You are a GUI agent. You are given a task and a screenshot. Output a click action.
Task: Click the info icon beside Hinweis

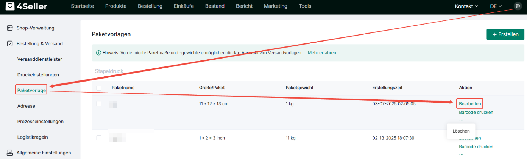click(98, 53)
